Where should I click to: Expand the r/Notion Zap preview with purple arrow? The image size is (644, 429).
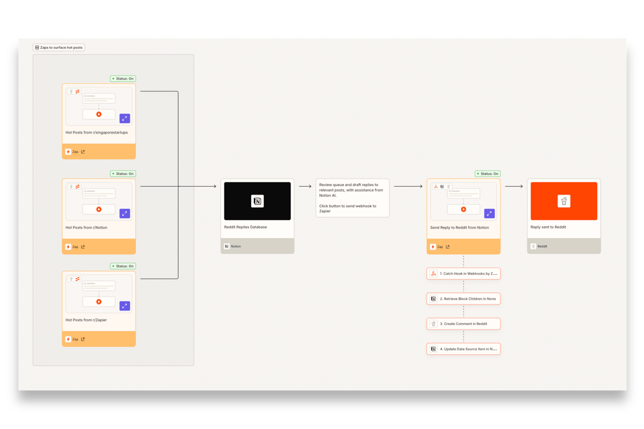pyautogui.click(x=125, y=213)
